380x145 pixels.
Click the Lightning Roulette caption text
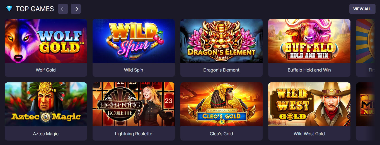click(134, 134)
